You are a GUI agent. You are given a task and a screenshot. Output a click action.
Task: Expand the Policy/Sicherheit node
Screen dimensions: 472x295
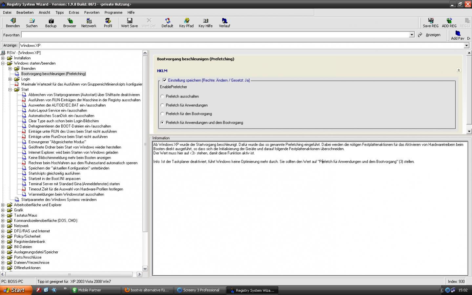point(3,237)
